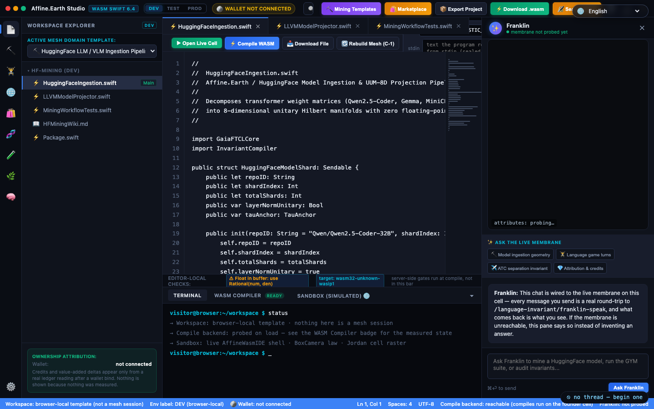
Task: Switch environment to PROD
Action: [x=194, y=9]
